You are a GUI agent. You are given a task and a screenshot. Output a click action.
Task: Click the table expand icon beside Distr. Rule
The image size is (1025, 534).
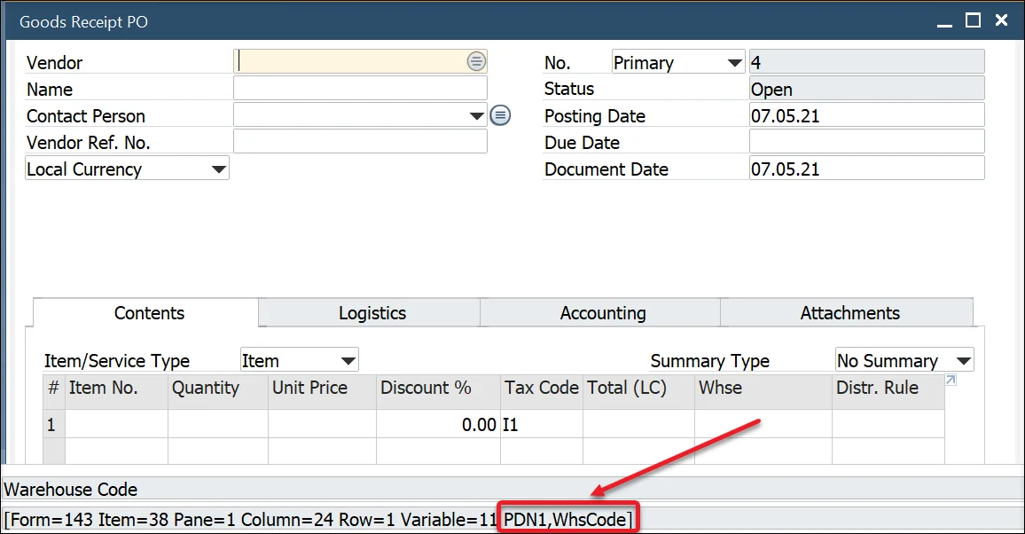[x=951, y=380]
